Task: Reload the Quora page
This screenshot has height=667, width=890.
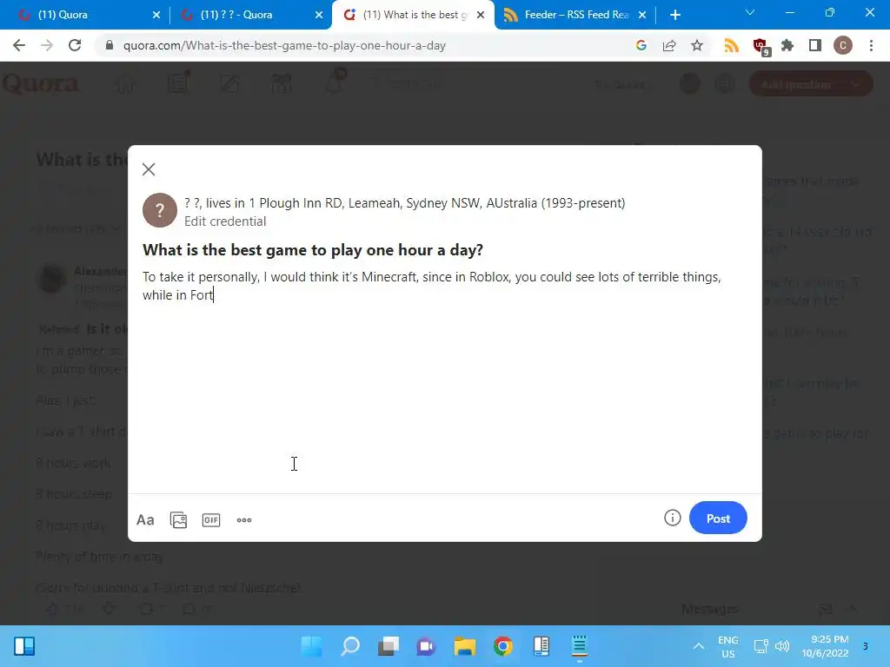Action: click(75, 45)
